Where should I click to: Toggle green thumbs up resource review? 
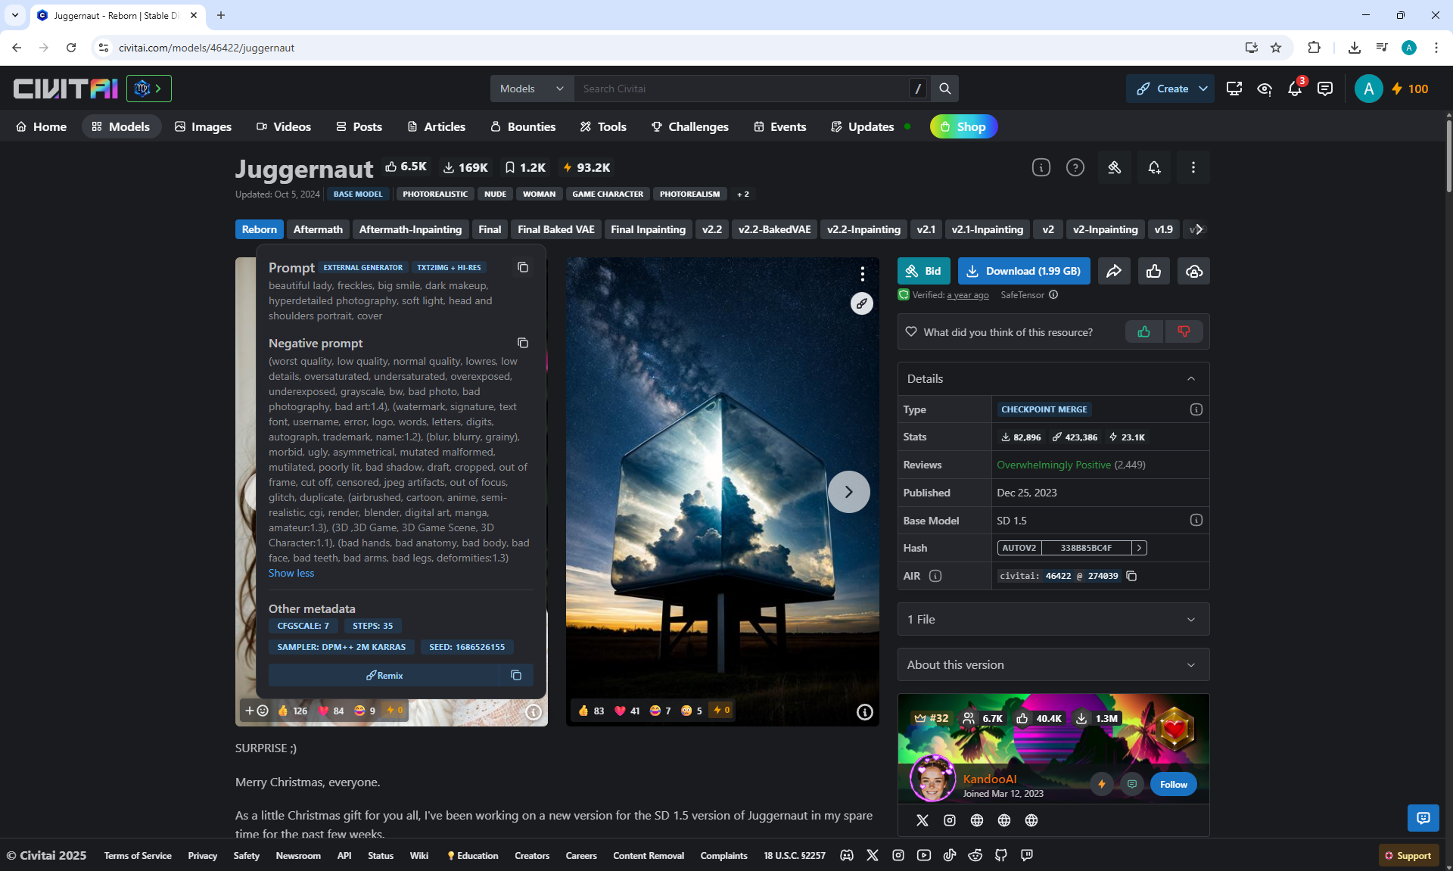point(1143,331)
